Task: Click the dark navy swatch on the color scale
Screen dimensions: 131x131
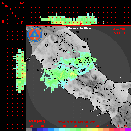Action: (x=34, y=130)
